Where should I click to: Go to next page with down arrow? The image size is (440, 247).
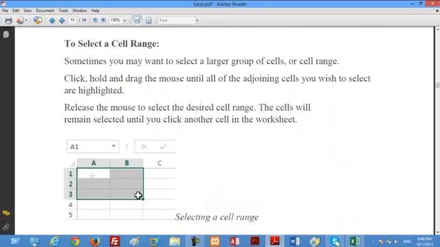62,20
